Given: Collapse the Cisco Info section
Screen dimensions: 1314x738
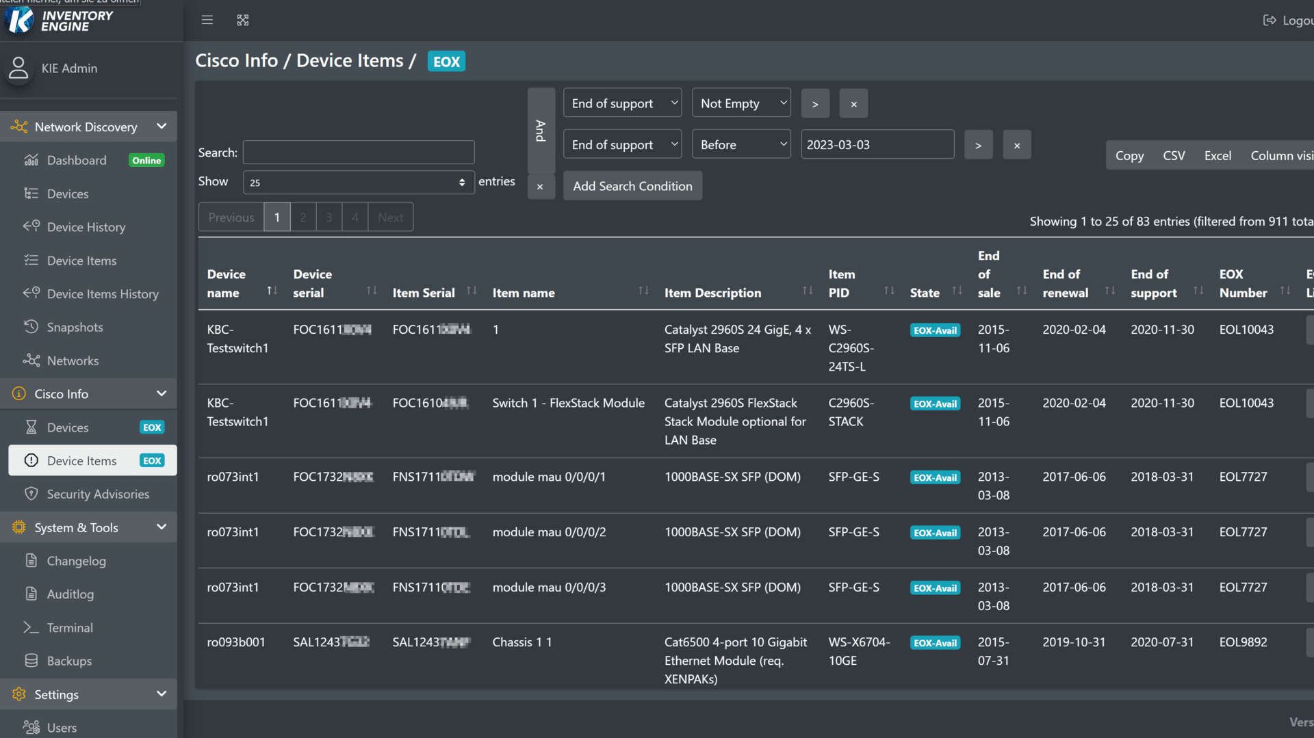Looking at the screenshot, I should pyautogui.click(x=162, y=393).
